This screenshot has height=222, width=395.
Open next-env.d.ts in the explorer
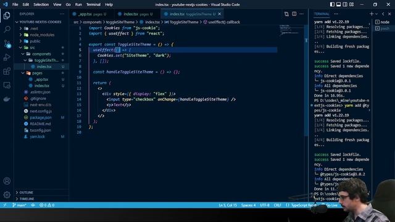point(41,105)
